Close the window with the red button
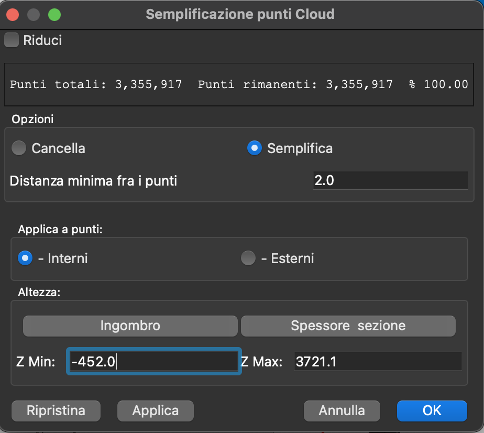The image size is (484, 433). coord(13,14)
